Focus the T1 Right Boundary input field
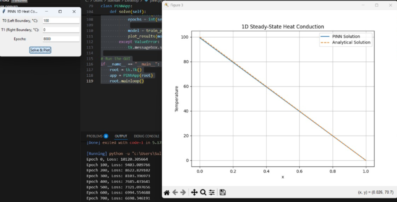 (x=61, y=30)
